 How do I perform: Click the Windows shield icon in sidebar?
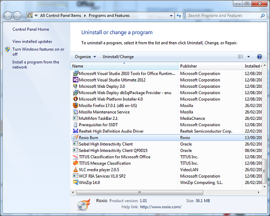(7, 49)
